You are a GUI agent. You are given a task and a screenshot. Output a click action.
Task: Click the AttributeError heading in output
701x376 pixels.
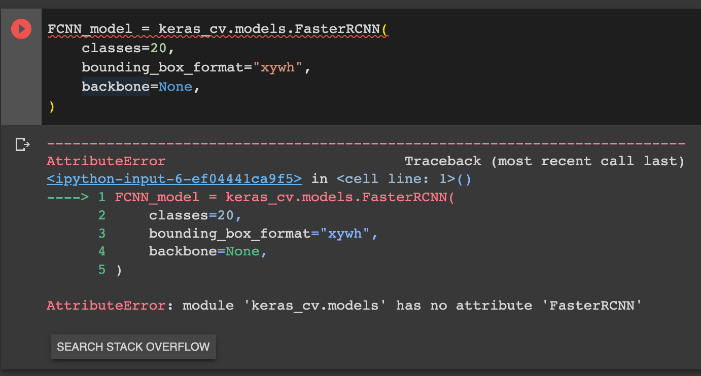pyautogui.click(x=106, y=161)
